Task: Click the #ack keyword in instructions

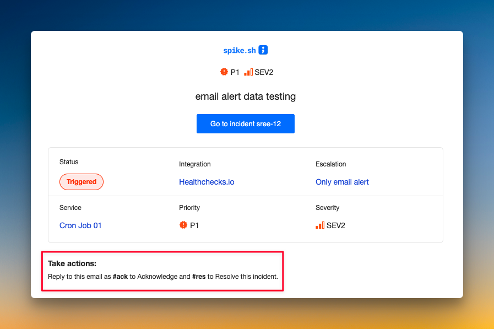Action: (121, 277)
